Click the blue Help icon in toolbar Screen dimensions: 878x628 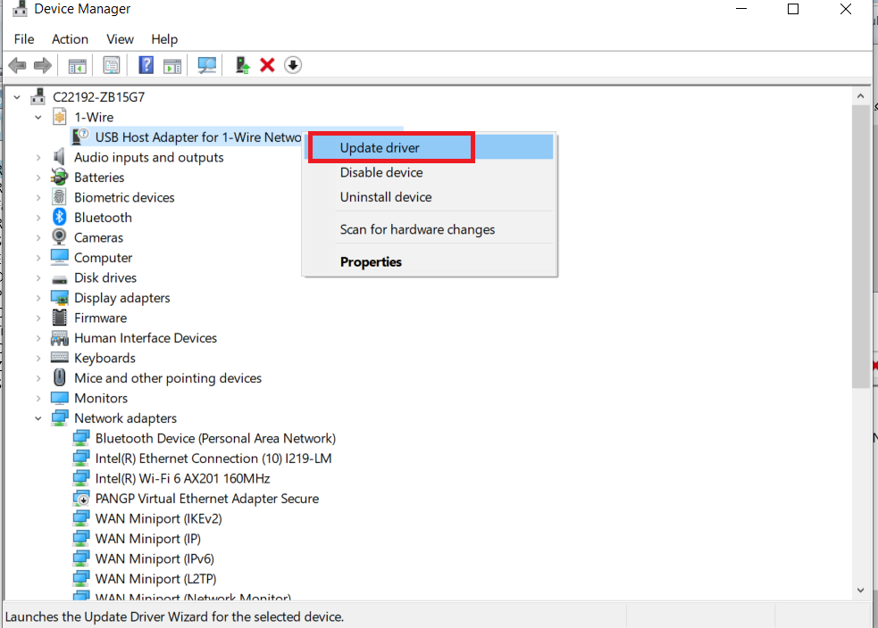[x=146, y=65]
